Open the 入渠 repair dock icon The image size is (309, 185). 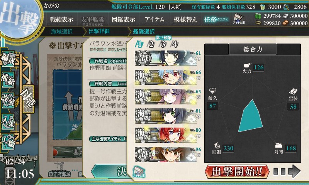tap(8, 121)
